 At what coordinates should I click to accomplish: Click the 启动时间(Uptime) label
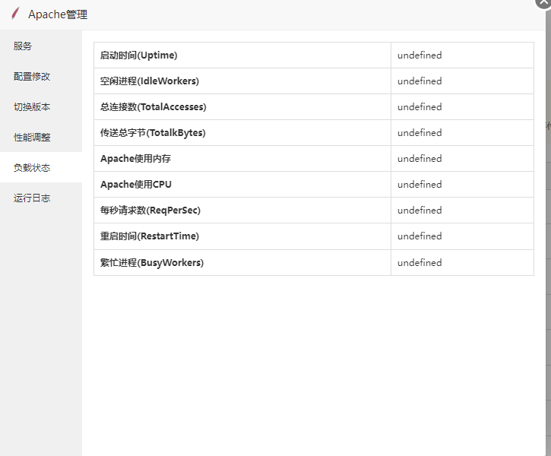(x=138, y=55)
